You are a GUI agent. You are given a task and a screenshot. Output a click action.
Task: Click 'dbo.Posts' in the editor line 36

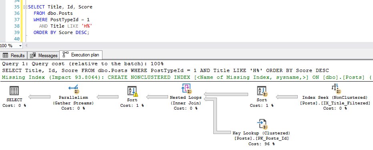click(x=60, y=13)
